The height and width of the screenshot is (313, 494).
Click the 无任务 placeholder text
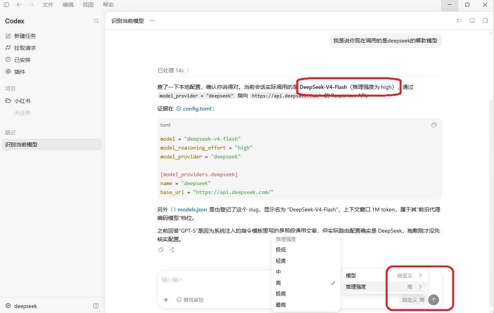(x=22, y=113)
